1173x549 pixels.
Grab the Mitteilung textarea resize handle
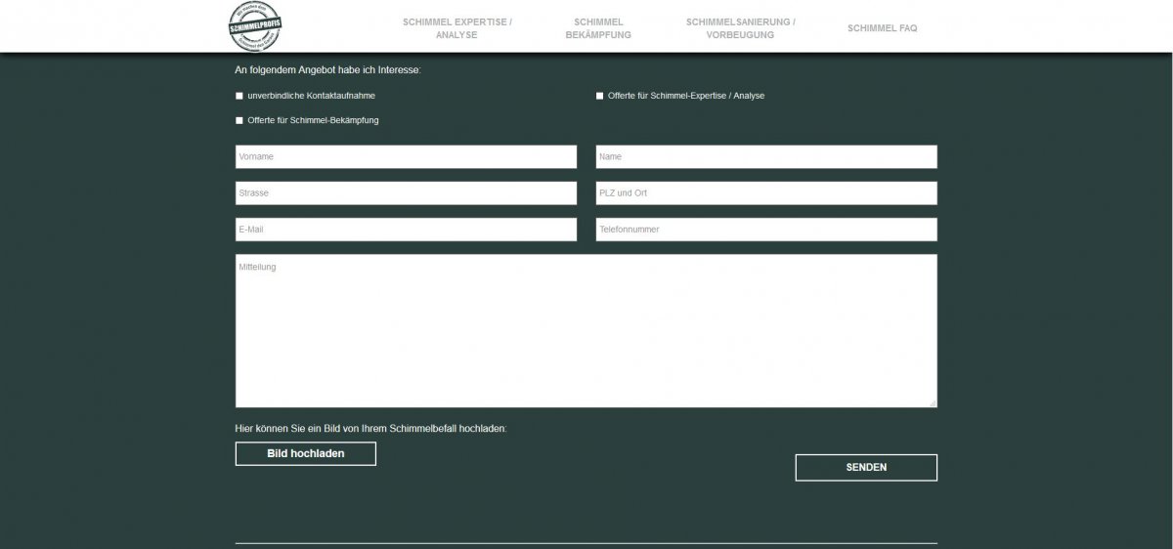pos(933,402)
